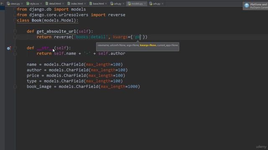Screen dimensions: 268x150
Task: Click the overriding method gutter icon beside __str__
Action: (x=9, y=48)
